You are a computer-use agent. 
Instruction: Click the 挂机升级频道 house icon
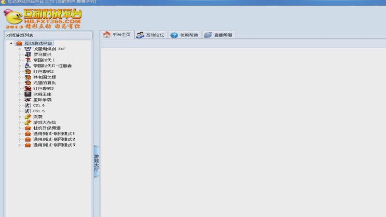pos(28,128)
